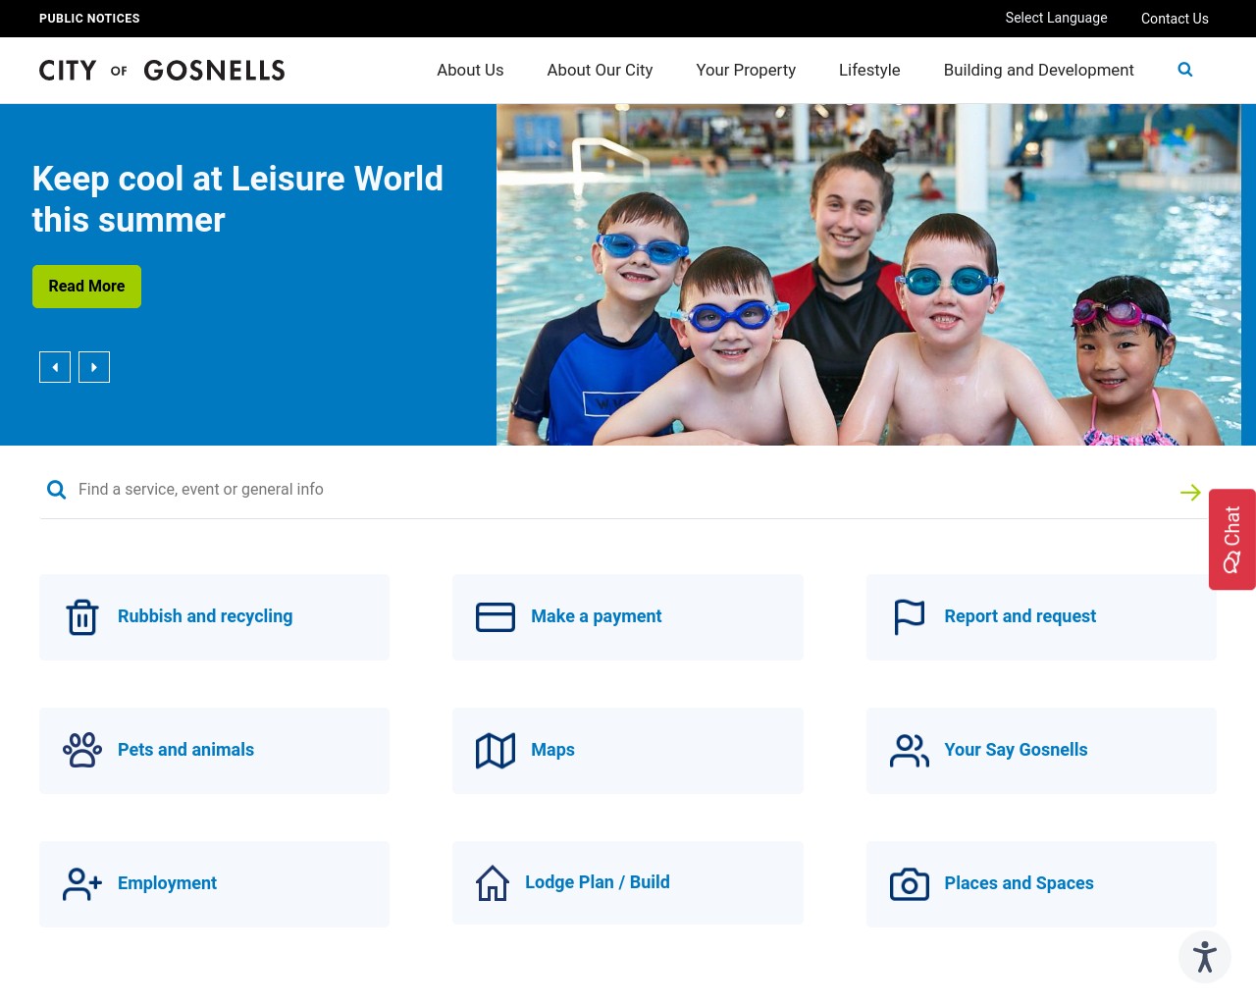1256x1005 pixels.
Task: Click the Places and Spaces camera icon
Action: (x=910, y=883)
